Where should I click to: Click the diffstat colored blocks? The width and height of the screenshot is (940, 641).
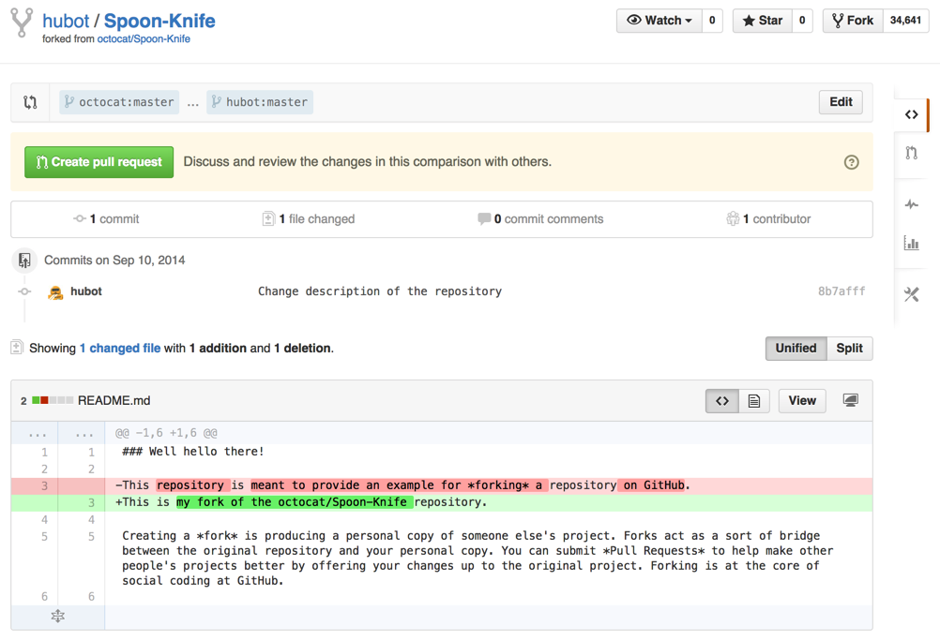coord(53,400)
